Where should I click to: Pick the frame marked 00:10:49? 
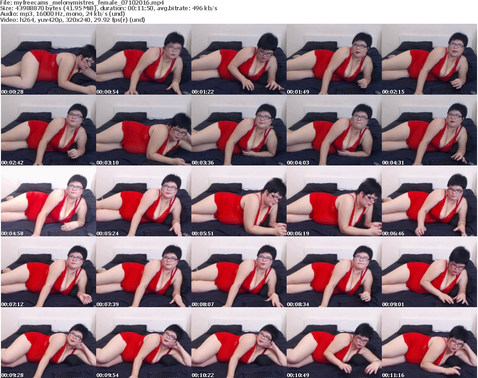(x=334, y=343)
